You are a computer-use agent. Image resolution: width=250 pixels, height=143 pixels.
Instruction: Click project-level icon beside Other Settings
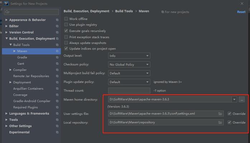coord(57,126)
